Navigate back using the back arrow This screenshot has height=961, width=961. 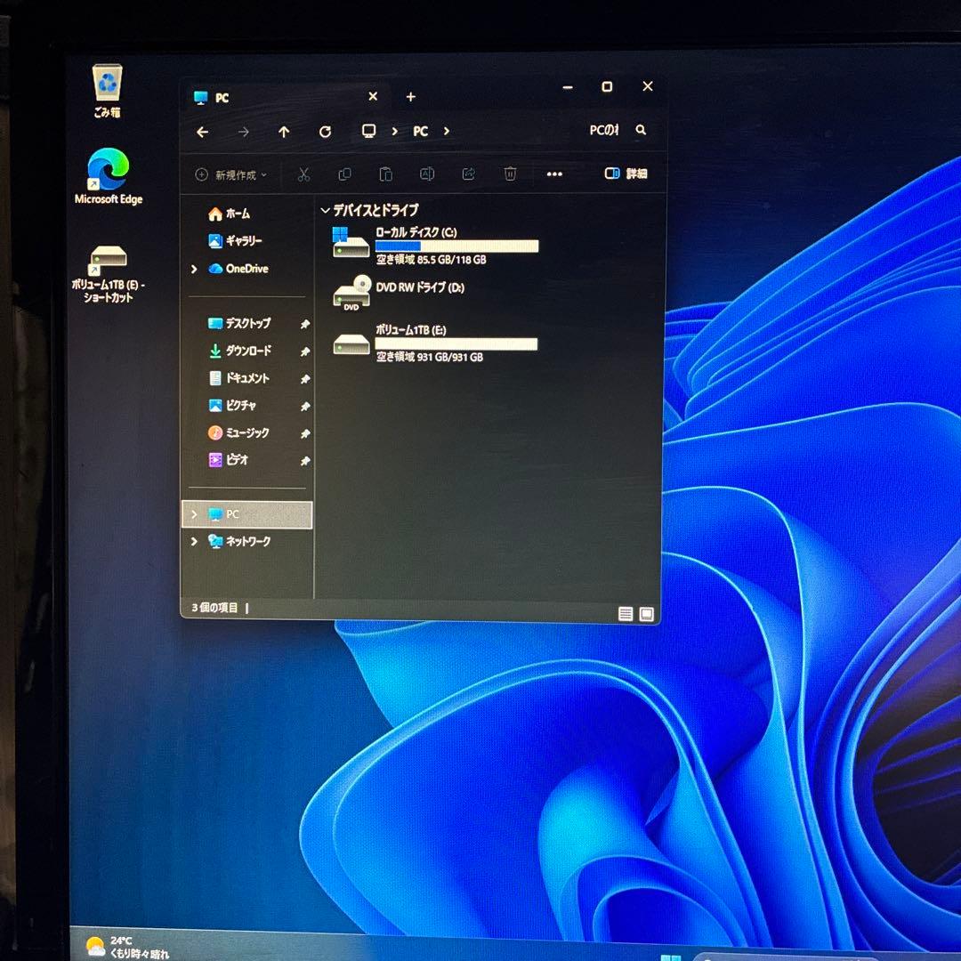[202, 132]
